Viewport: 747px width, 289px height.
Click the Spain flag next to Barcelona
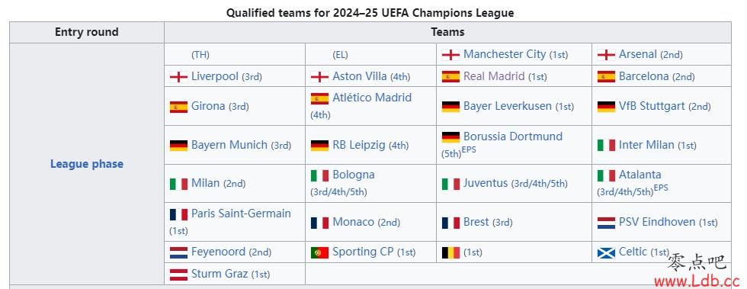pyautogui.click(x=606, y=76)
